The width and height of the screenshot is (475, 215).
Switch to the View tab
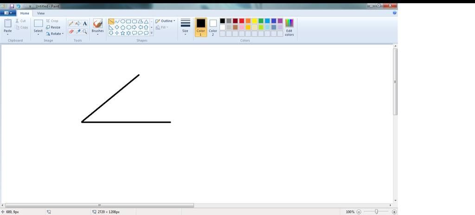(x=41, y=13)
